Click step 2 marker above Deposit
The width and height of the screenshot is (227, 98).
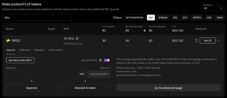[x=85, y=81]
